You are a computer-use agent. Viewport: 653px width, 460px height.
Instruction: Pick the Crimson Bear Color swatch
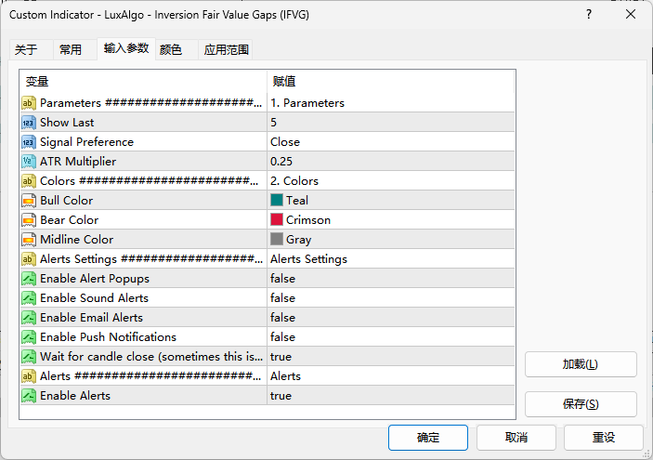click(x=277, y=219)
